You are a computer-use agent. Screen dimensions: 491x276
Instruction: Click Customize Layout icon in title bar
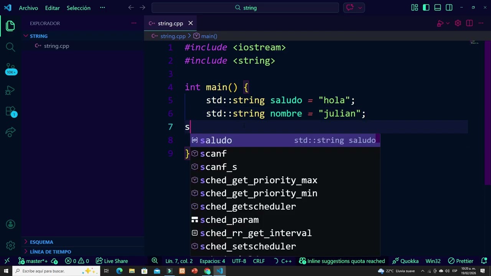pyautogui.click(x=415, y=8)
